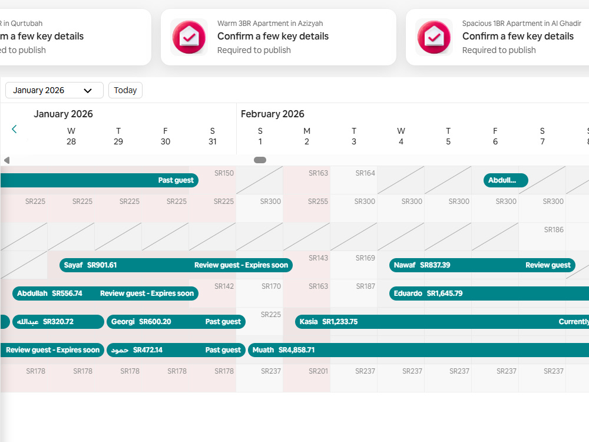Viewport: 589px width, 442px height.
Task: Click the horizontal scrollbar thumb
Action: (x=260, y=160)
